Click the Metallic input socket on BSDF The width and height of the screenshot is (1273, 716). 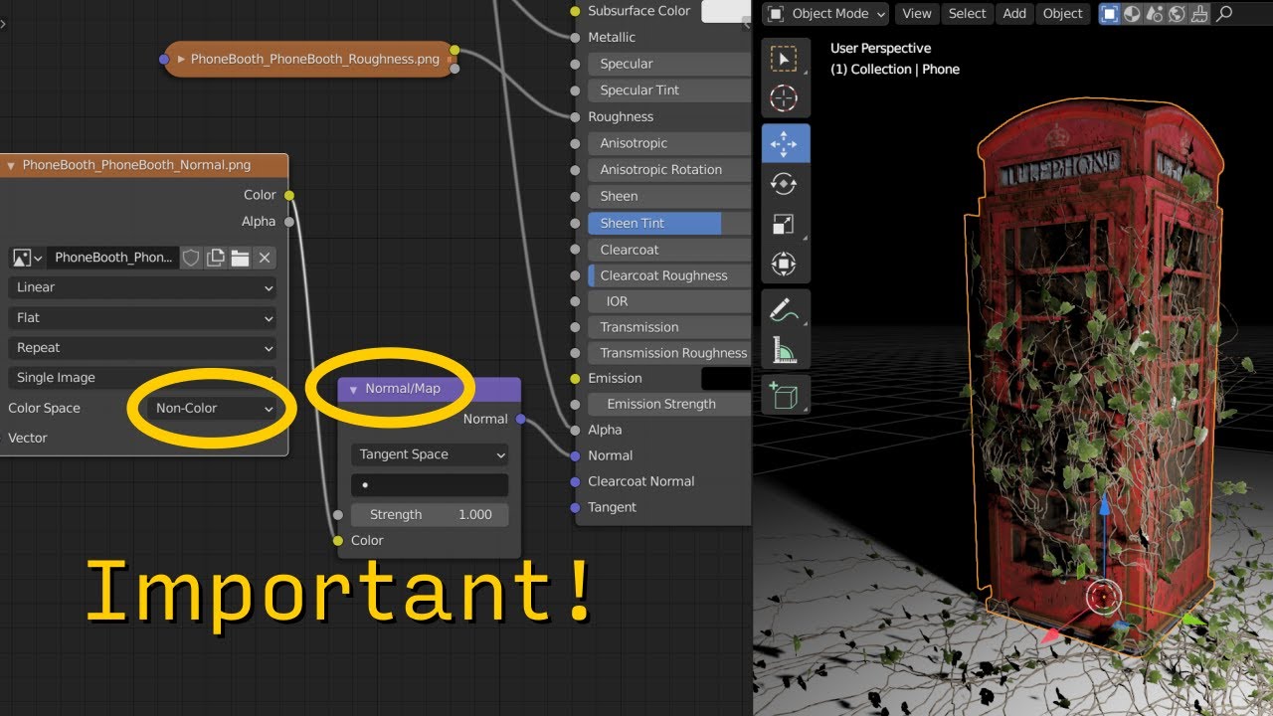575,38
